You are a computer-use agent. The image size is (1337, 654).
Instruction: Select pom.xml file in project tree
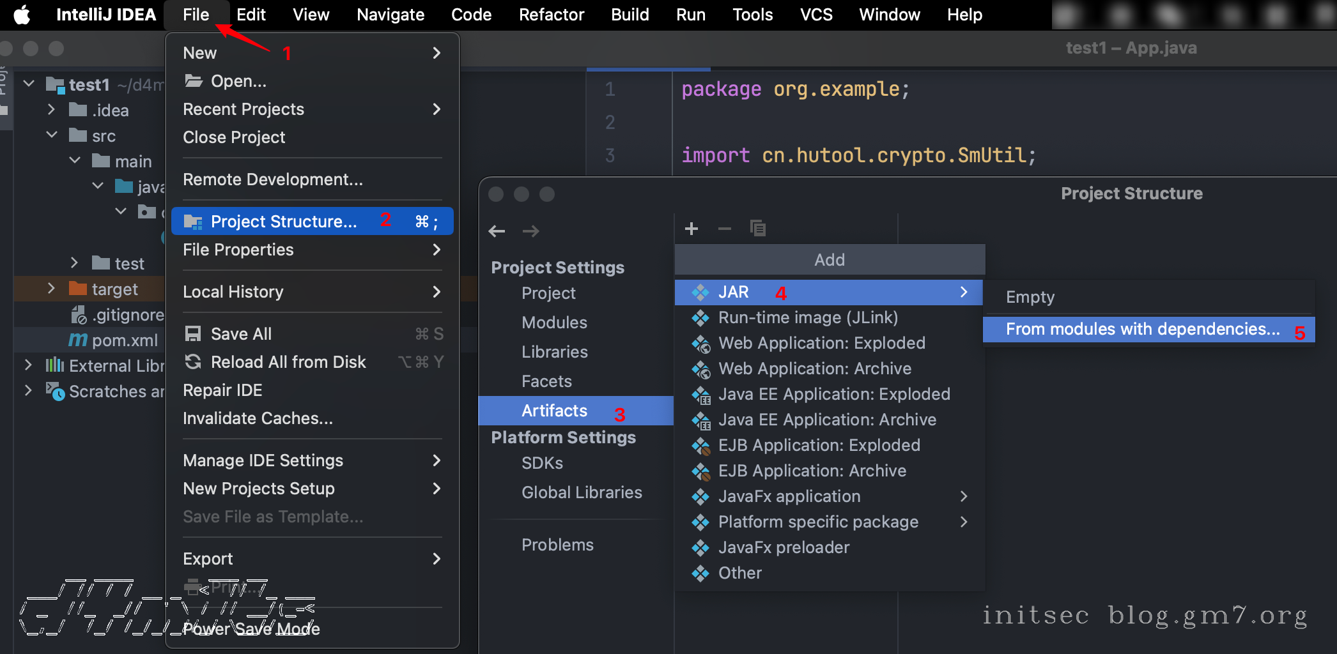pos(125,340)
